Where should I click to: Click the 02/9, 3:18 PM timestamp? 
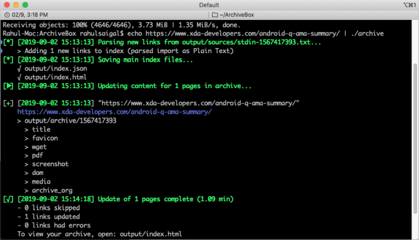pos(30,15)
